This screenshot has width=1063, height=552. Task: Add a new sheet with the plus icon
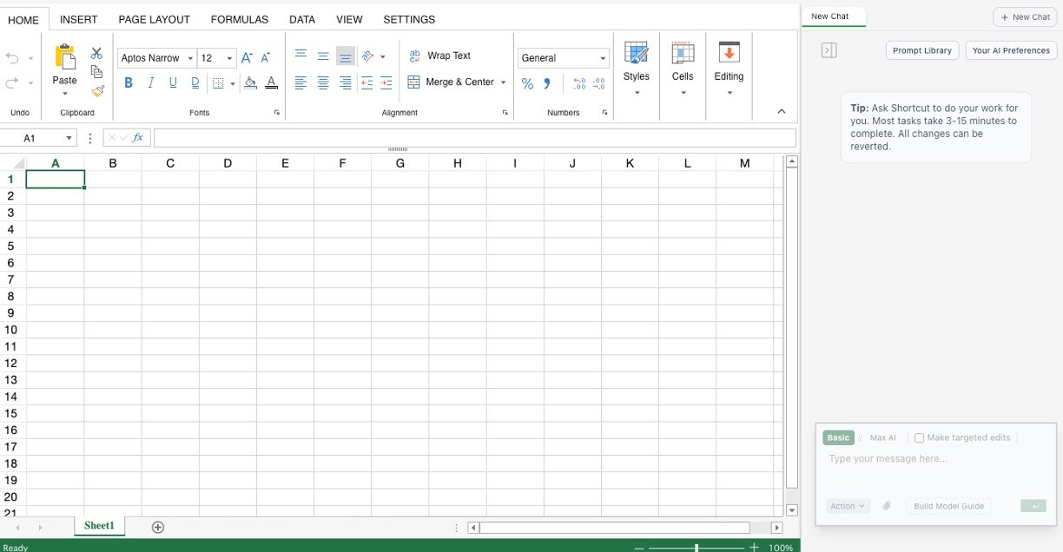(158, 527)
